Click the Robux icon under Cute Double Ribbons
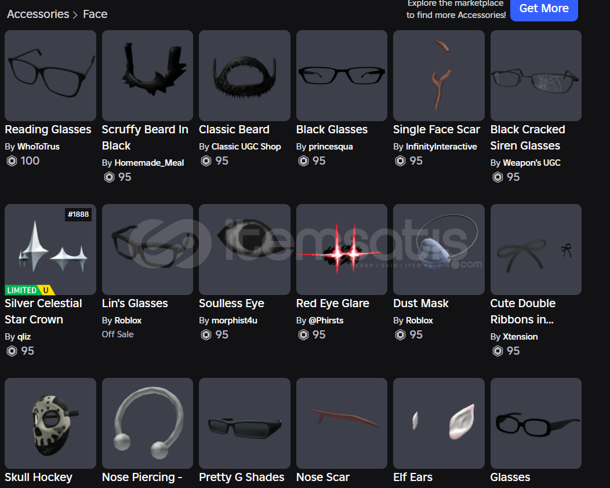610x488 pixels. (x=498, y=351)
